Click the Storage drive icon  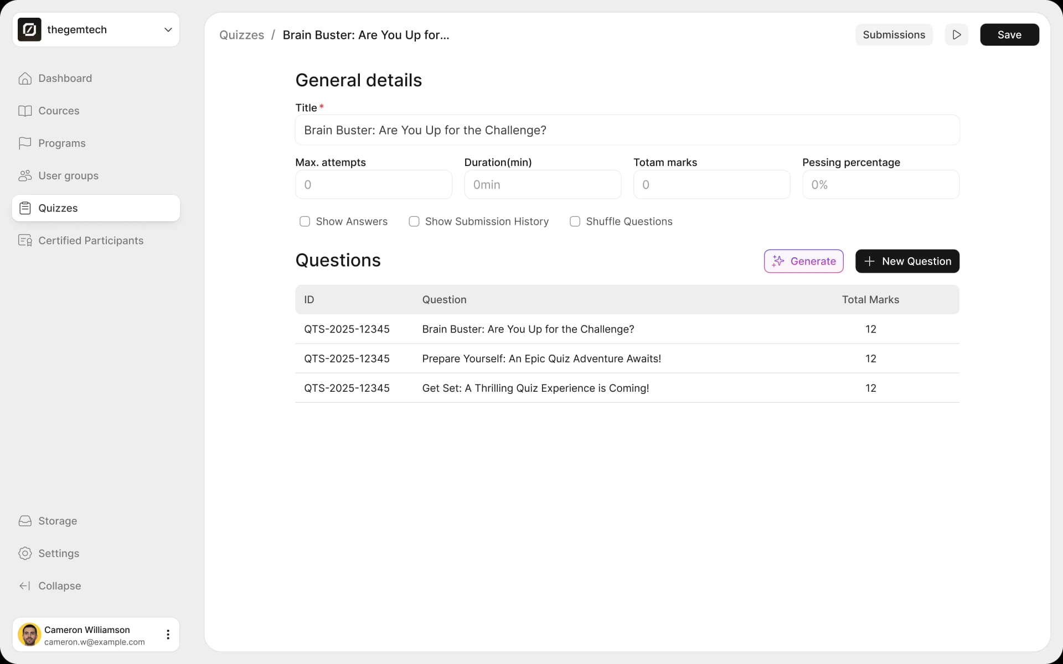pyautogui.click(x=25, y=521)
